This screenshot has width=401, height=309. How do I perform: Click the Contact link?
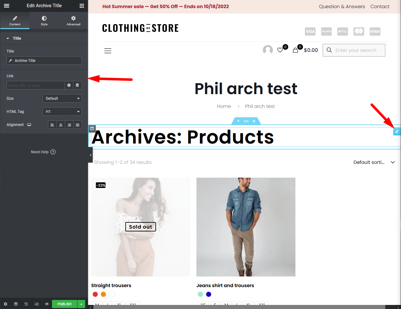pyautogui.click(x=380, y=7)
